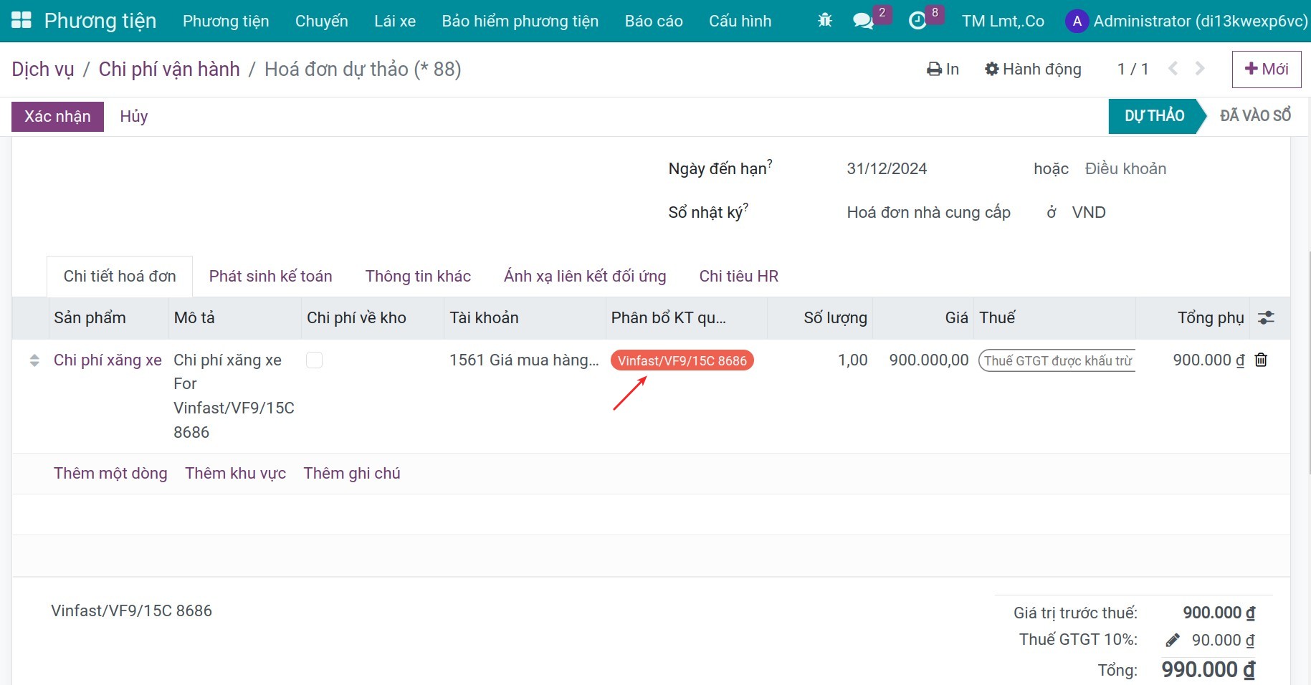Select the ĐÃ VÀO SỔ status stage

tap(1255, 116)
